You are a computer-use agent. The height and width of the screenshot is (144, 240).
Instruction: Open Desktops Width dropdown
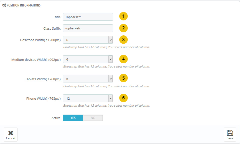pyautogui.click(x=88, y=40)
